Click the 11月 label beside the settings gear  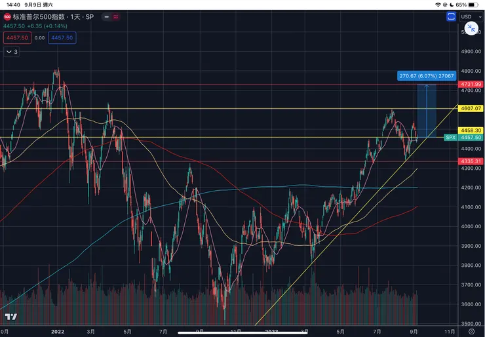[x=450, y=332]
